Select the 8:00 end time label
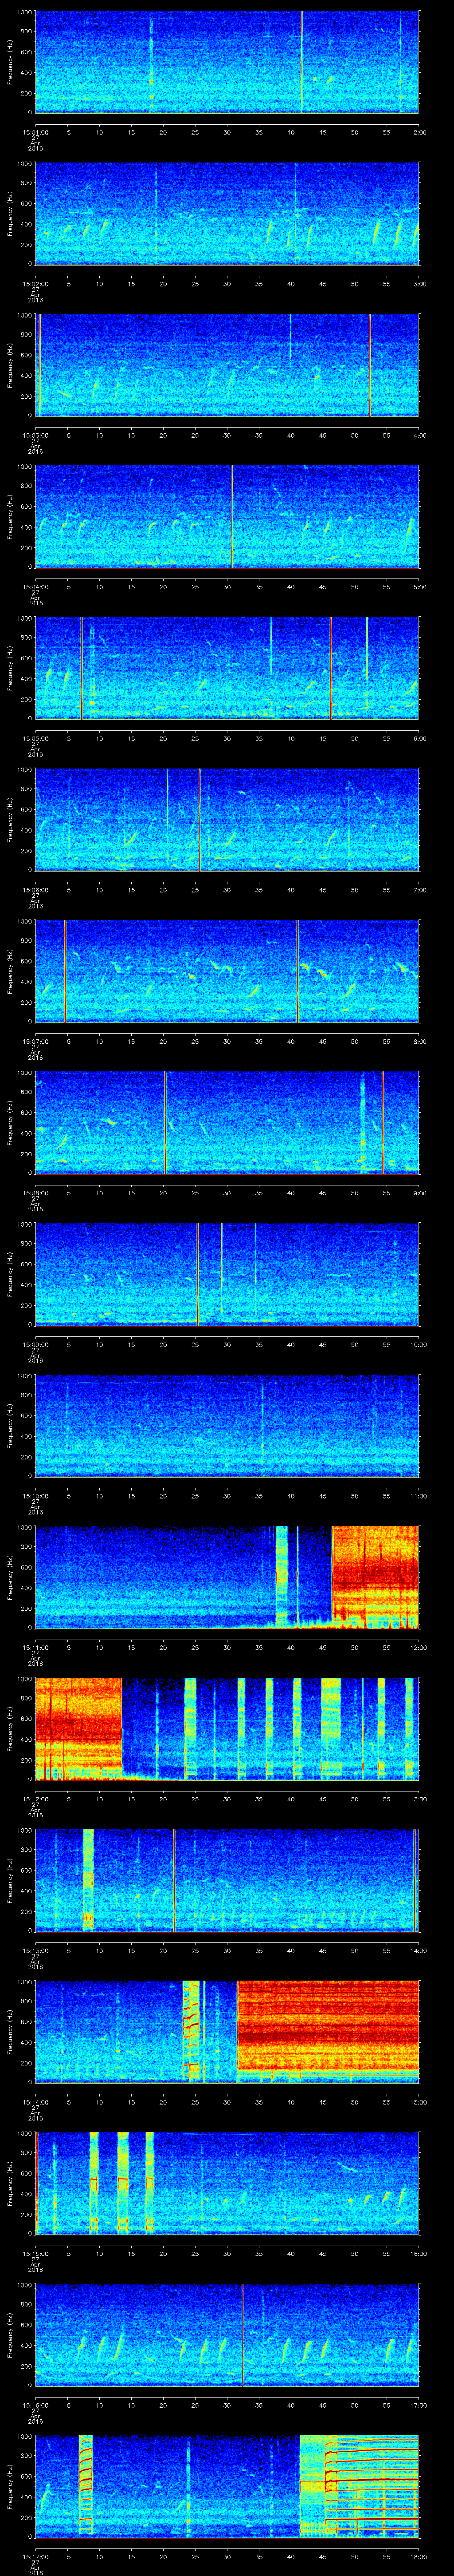Image resolution: width=454 pixels, height=2576 pixels. (x=419, y=1042)
